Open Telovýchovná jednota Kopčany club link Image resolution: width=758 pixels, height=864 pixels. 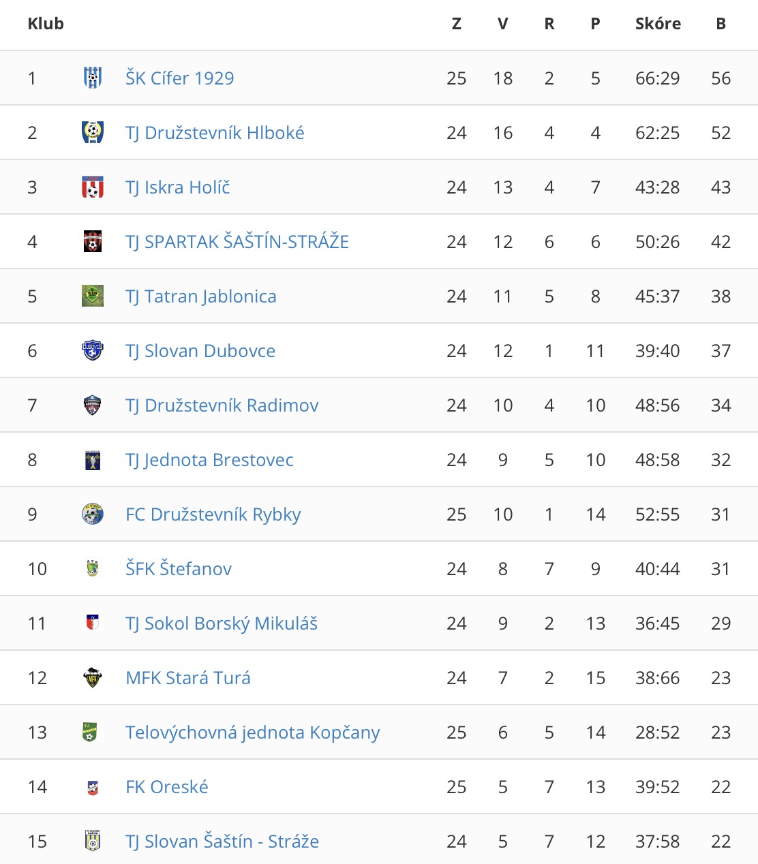(253, 732)
